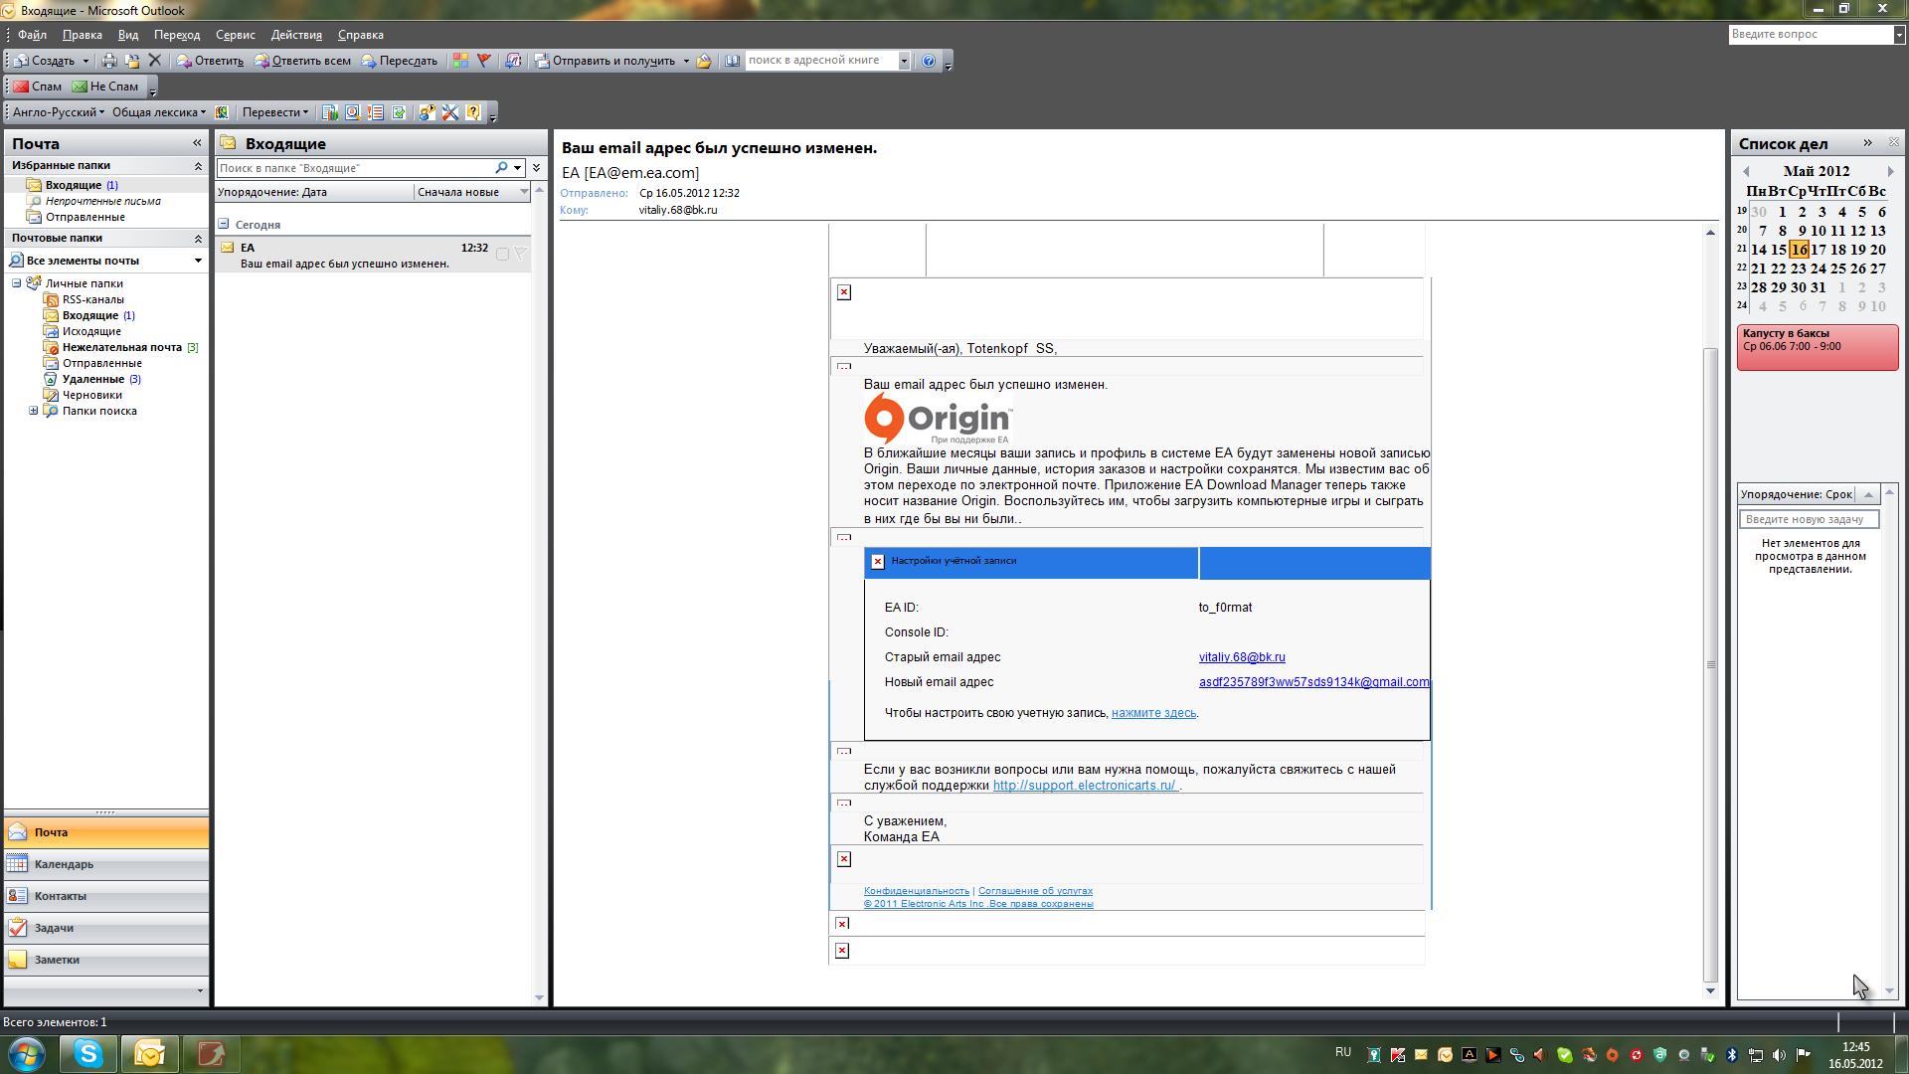Click the Categorize colored squares icon
The height and width of the screenshot is (1074, 1909).
(x=460, y=61)
